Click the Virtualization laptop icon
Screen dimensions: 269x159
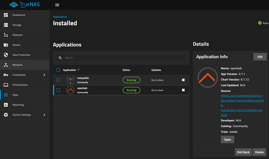[x=6, y=85]
